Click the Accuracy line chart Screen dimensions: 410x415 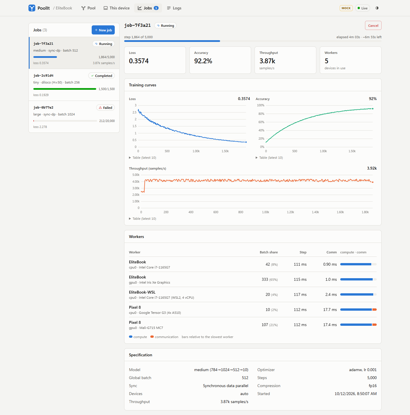[x=316, y=128]
